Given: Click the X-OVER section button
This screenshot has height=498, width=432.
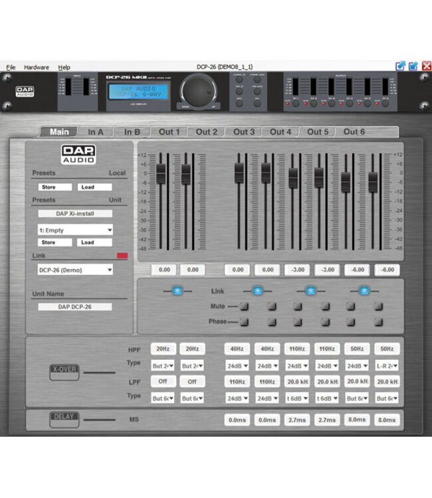Looking at the screenshot, I should 64,373.
